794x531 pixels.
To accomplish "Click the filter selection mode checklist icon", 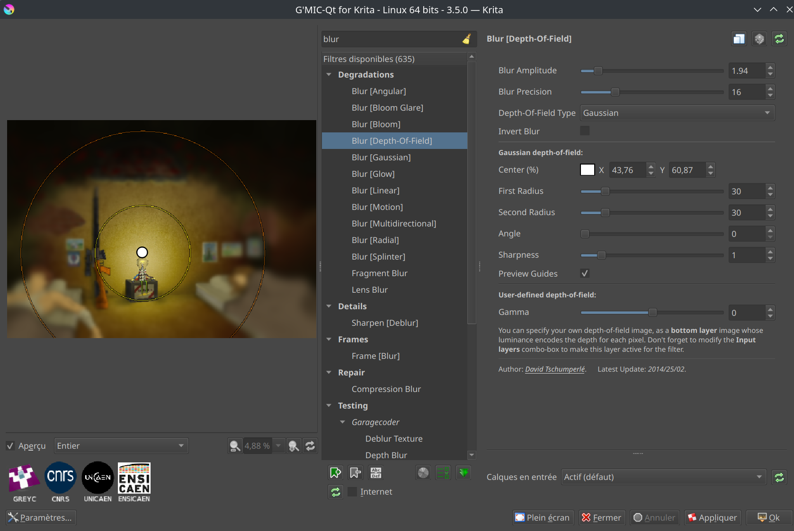I will click(x=443, y=472).
